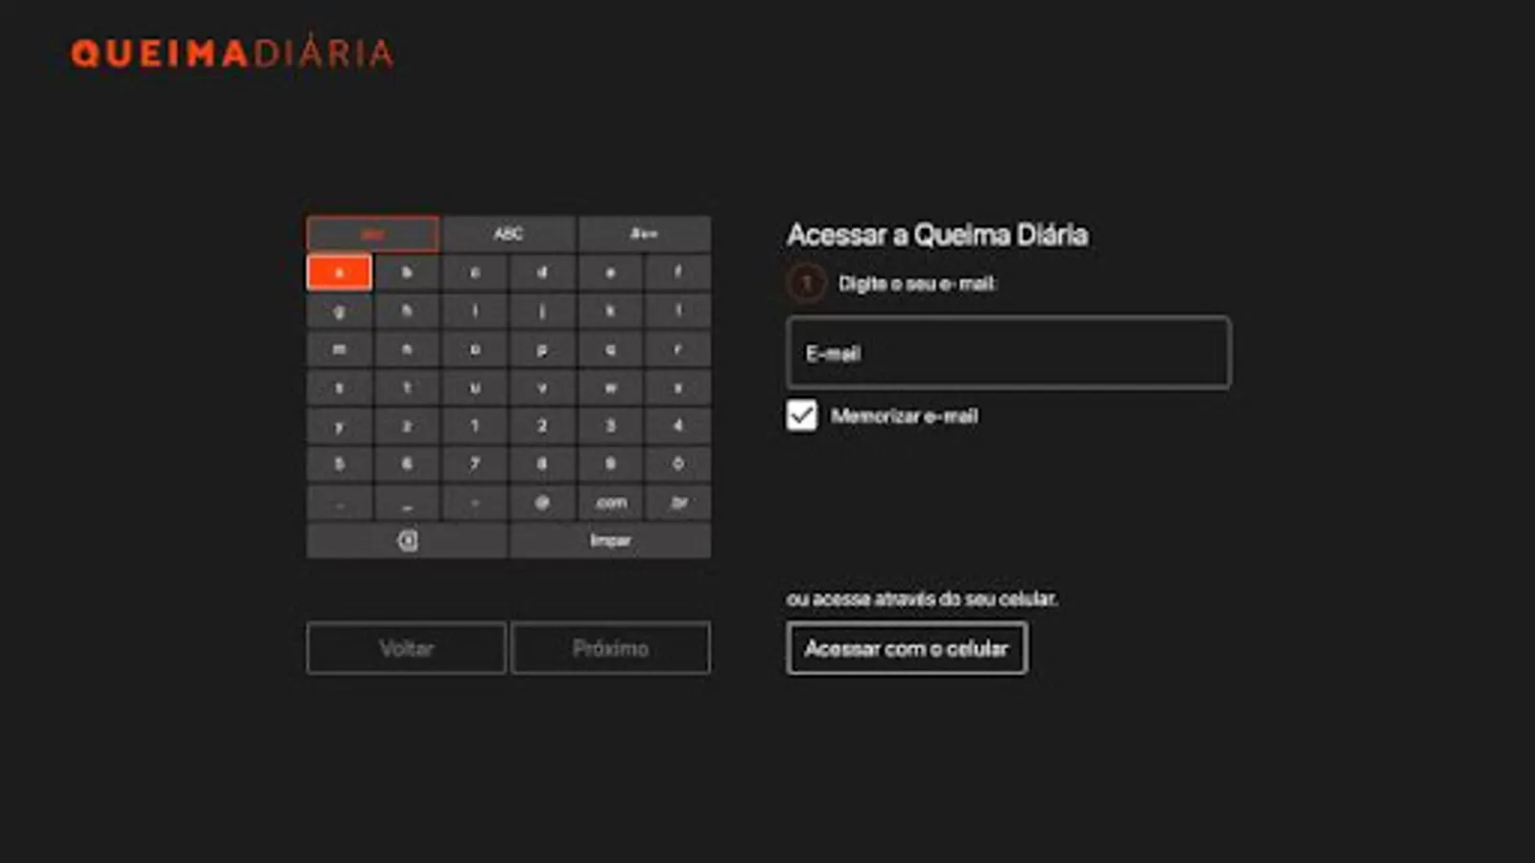Tap the number 1 key
This screenshot has height=863, width=1535.
point(475,426)
